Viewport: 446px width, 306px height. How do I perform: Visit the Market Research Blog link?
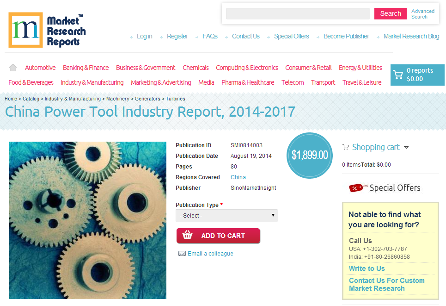(x=411, y=36)
